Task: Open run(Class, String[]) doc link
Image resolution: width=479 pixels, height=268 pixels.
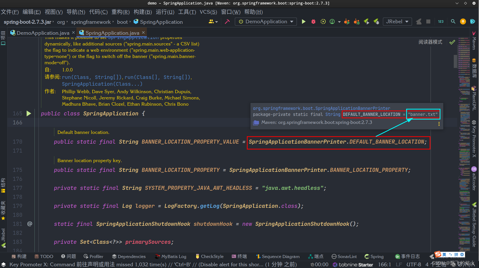Action: point(92,77)
